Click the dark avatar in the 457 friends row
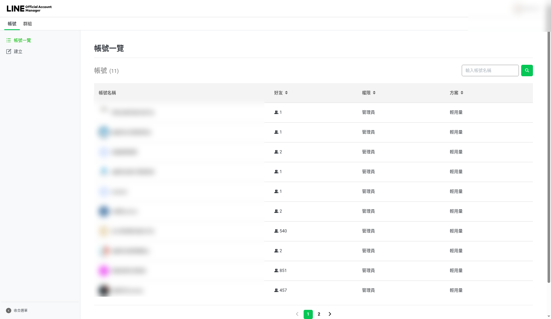This screenshot has height=319, width=551. [104, 290]
